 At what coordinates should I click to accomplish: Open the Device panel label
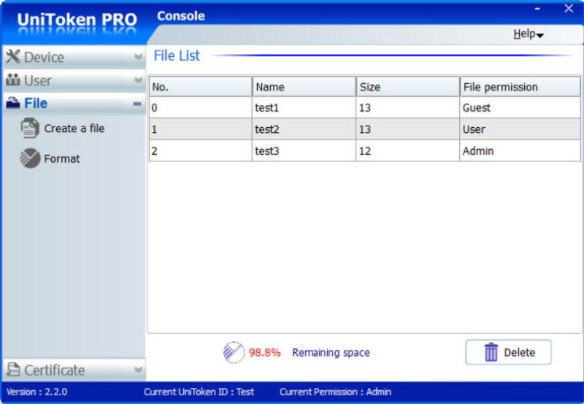[44, 57]
